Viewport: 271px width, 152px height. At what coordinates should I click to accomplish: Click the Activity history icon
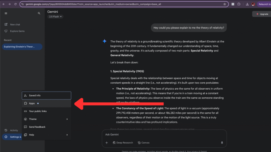pos(6,130)
